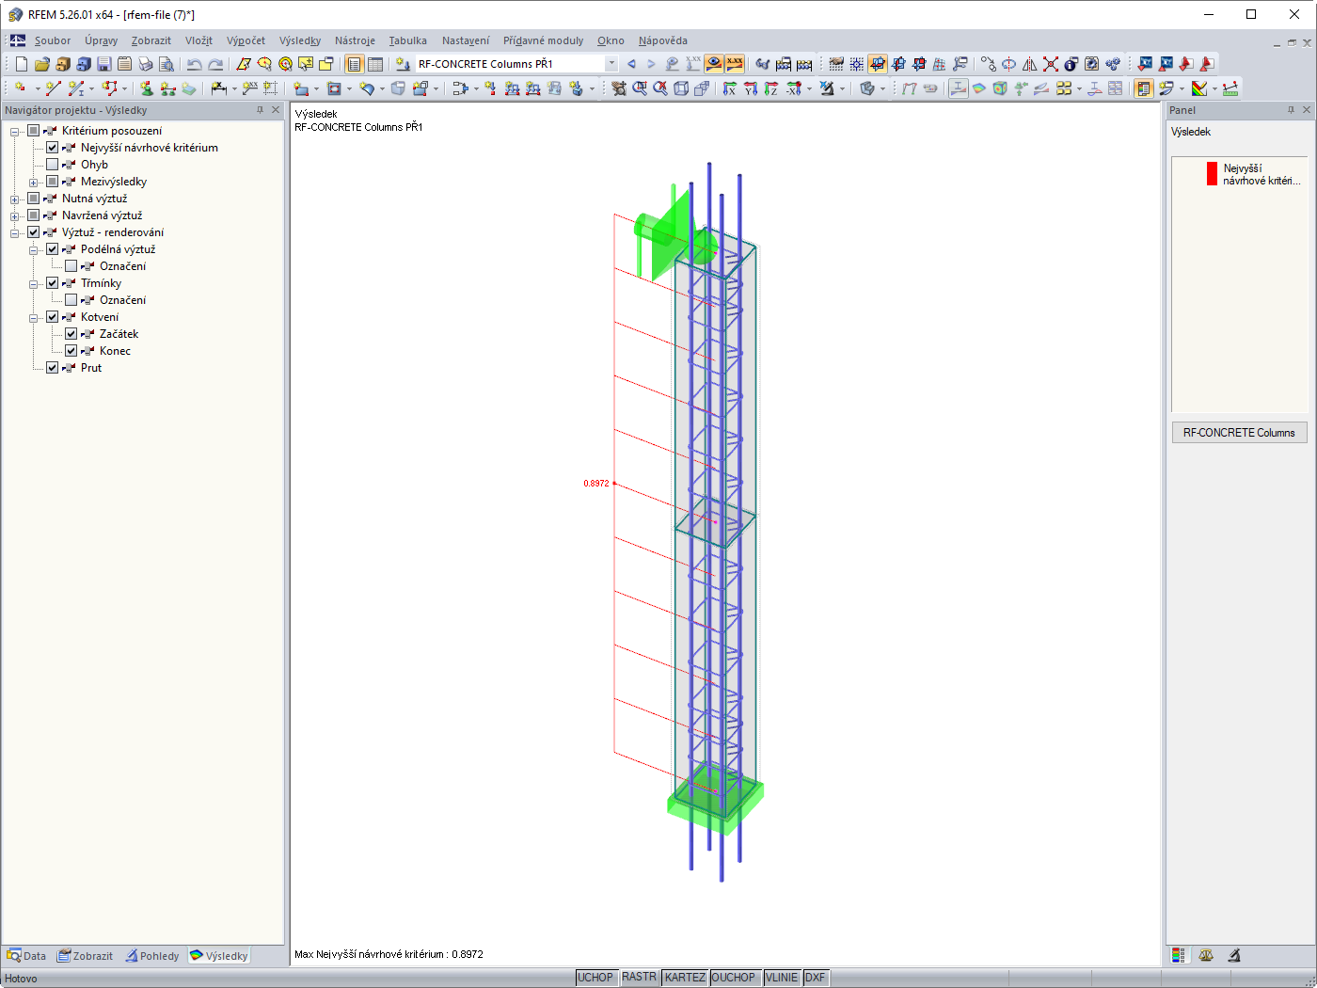1317x988 pixels.
Task: Open a file using the yellow folder icon
Action: (x=42, y=64)
